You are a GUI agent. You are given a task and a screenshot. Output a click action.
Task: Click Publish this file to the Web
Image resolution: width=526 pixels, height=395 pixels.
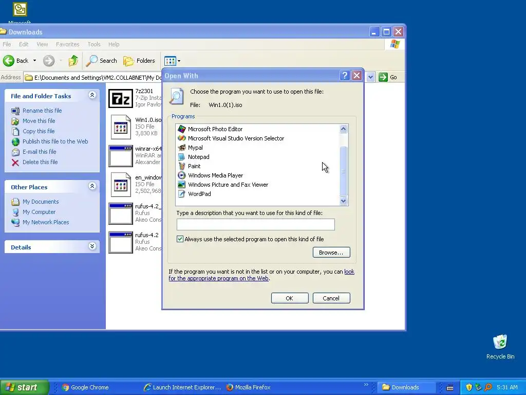point(55,141)
